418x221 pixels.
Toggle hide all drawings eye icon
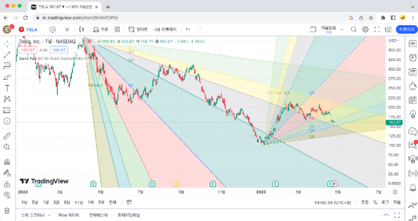click(7, 195)
